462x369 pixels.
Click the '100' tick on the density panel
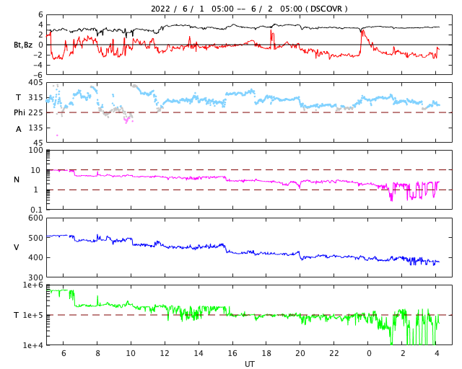[x=35, y=150]
